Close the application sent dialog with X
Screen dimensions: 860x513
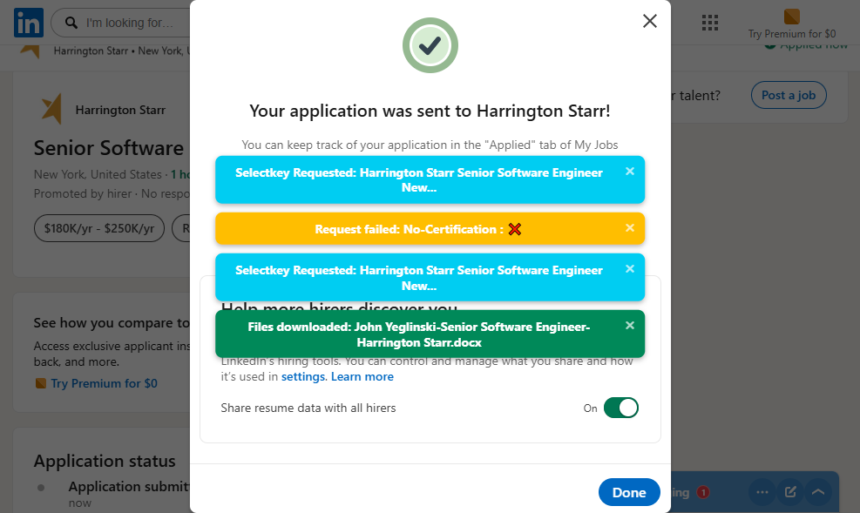pos(649,21)
